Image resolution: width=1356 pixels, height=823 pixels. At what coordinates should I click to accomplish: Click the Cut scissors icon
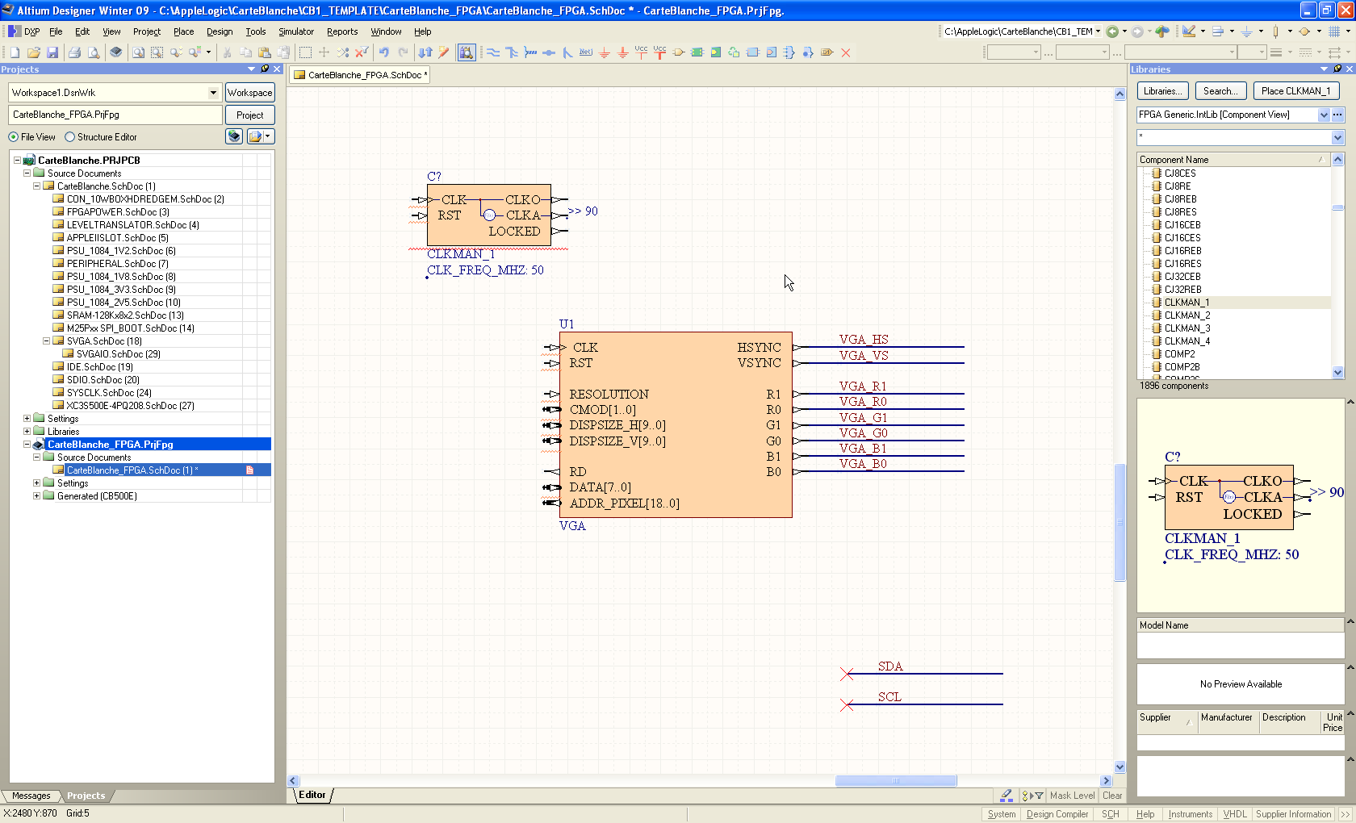[227, 52]
